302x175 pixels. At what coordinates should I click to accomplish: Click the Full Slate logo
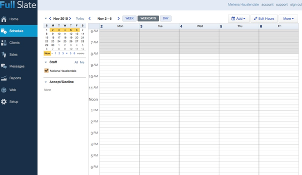[x=18, y=5]
